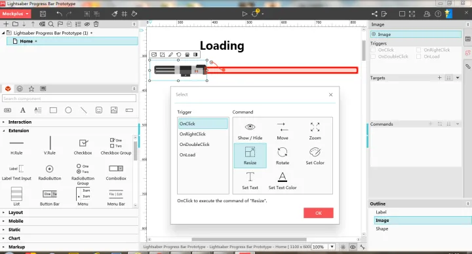Pick the Button Bar component
The height and width of the screenshot is (254, 472).
[x=50, y=198]
